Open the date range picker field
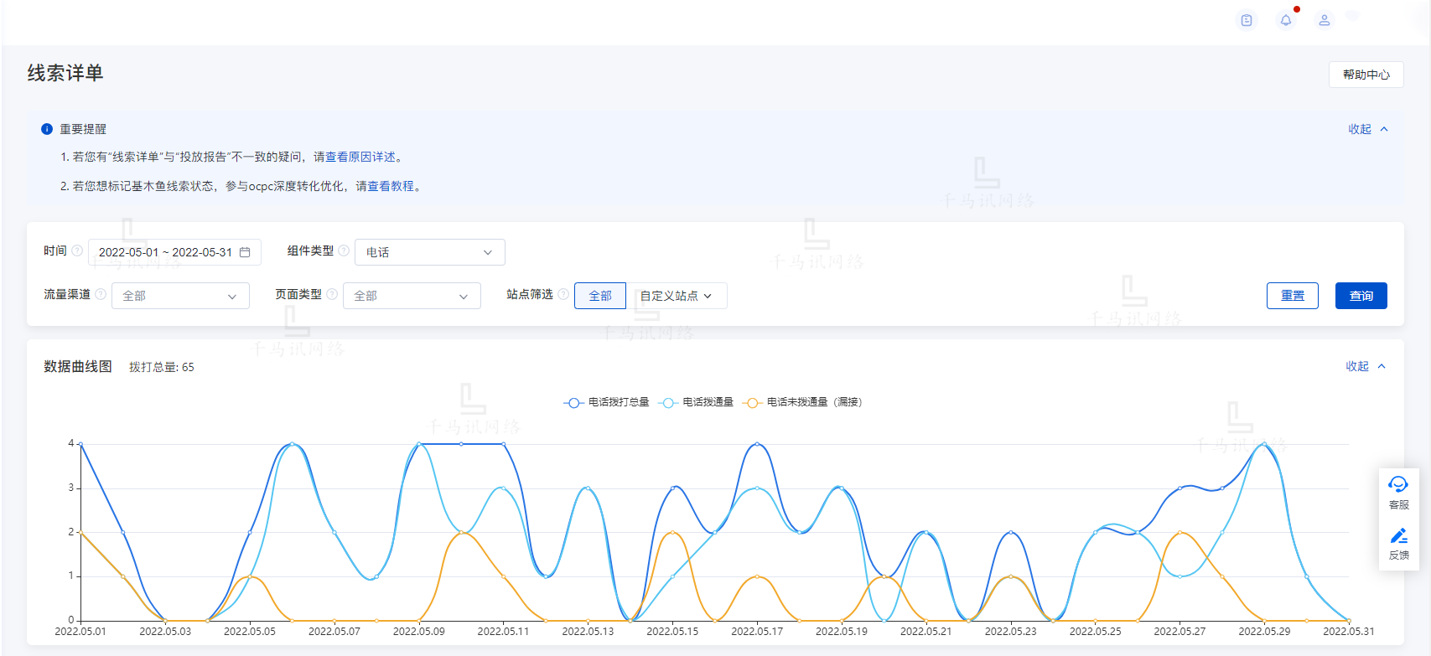This screenshot has width=1431, height=656. click(174, 252)
